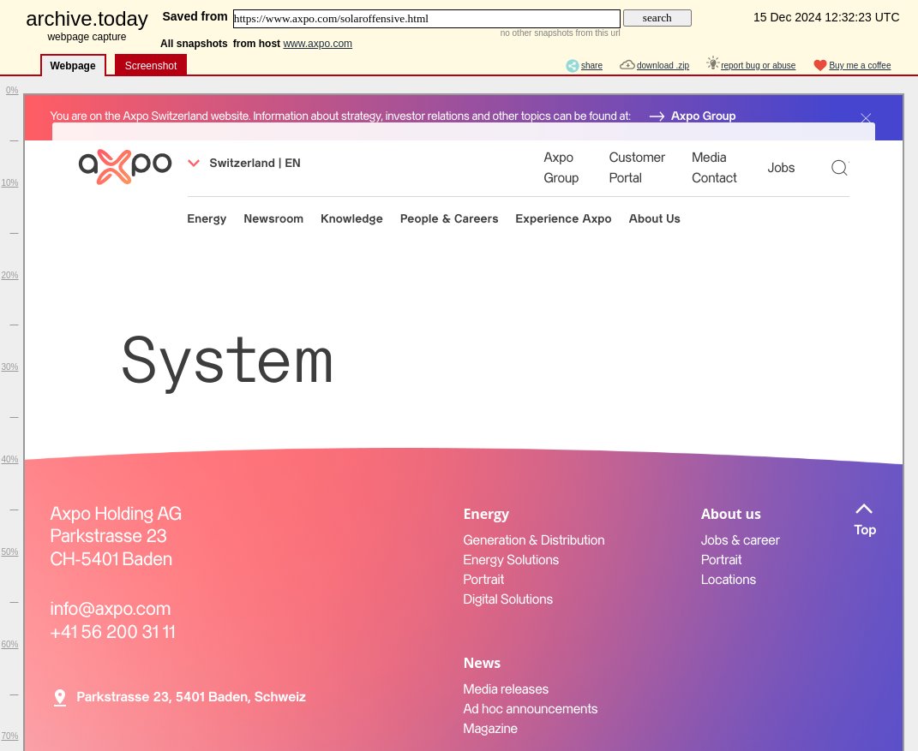This screenshot has width=918, height=751.
Task: Click the red heart coffee icon
Action: click(x=820, y=65)
